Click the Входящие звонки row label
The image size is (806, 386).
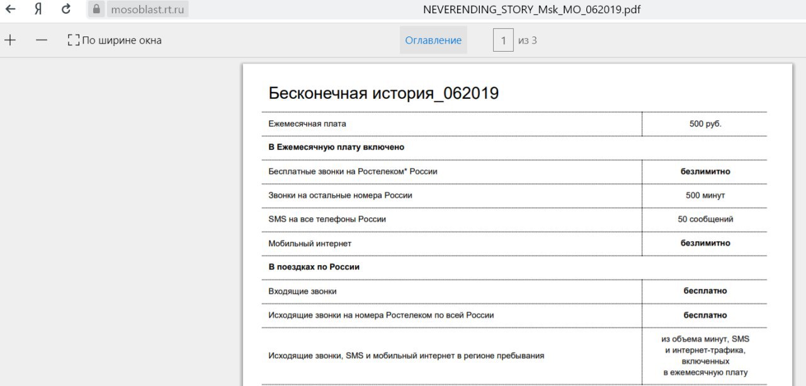(x=302, y=292)
